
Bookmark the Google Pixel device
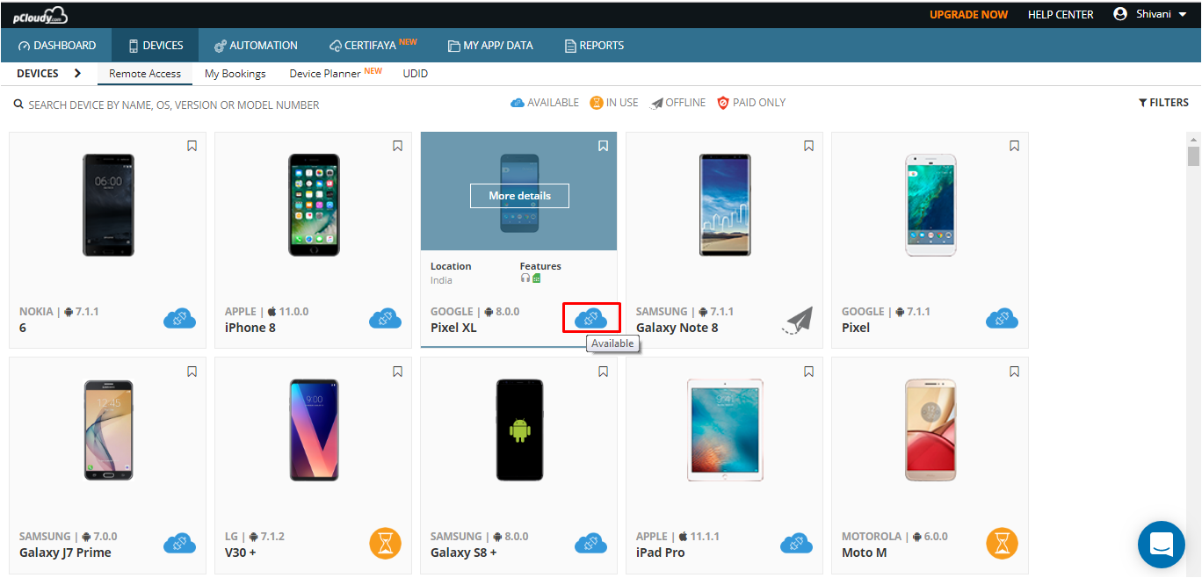point(1015,146)
